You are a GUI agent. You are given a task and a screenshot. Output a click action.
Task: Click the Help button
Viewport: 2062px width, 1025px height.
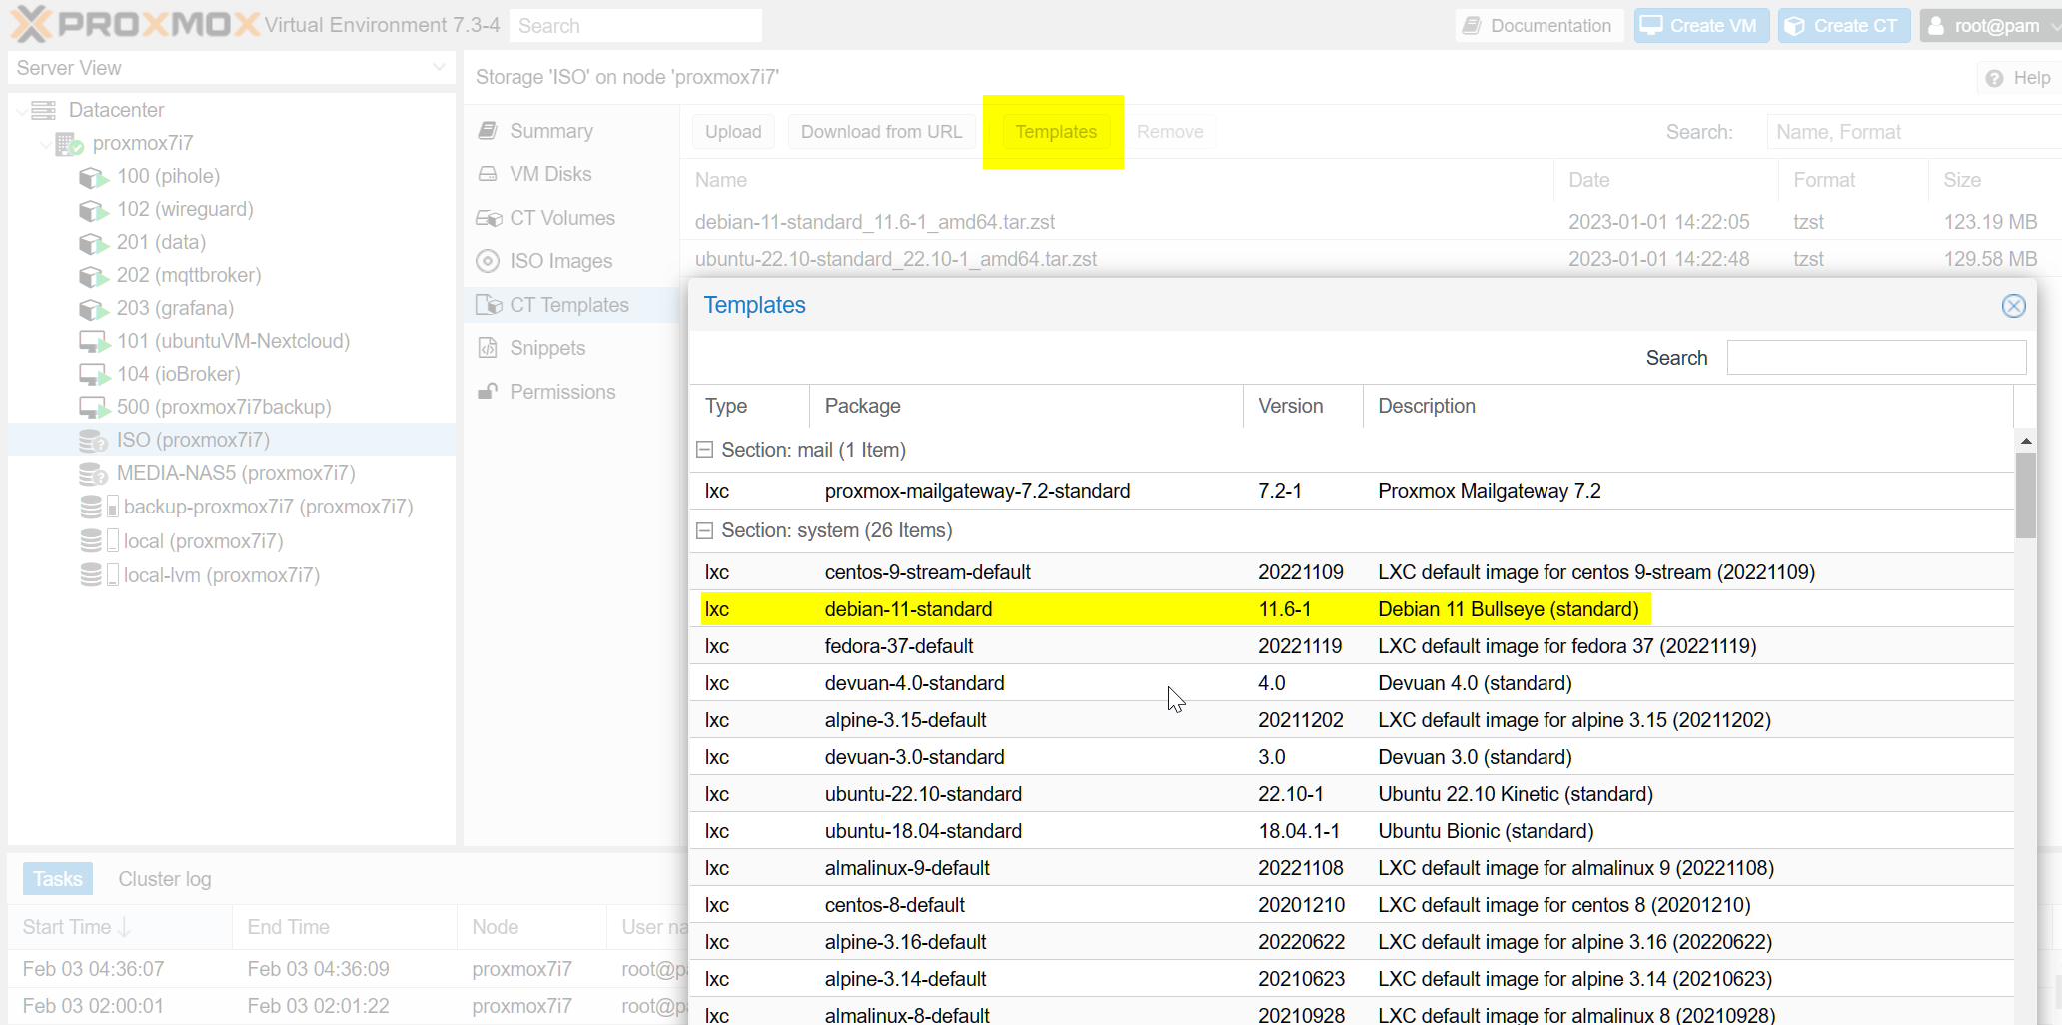point(2018,78)
